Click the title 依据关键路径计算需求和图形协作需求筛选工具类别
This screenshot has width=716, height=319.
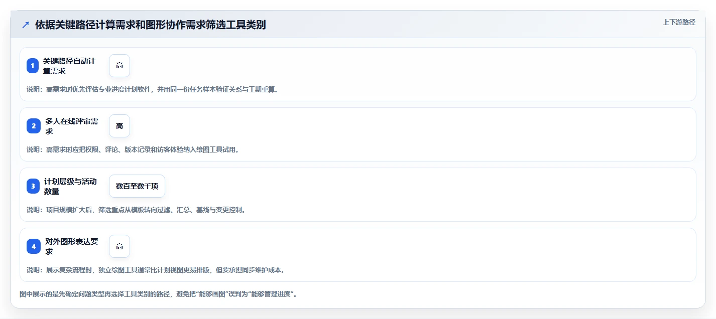150,25
